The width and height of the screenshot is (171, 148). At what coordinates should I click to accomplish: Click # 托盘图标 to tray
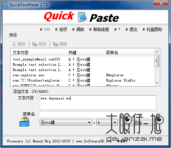(152, 29)
